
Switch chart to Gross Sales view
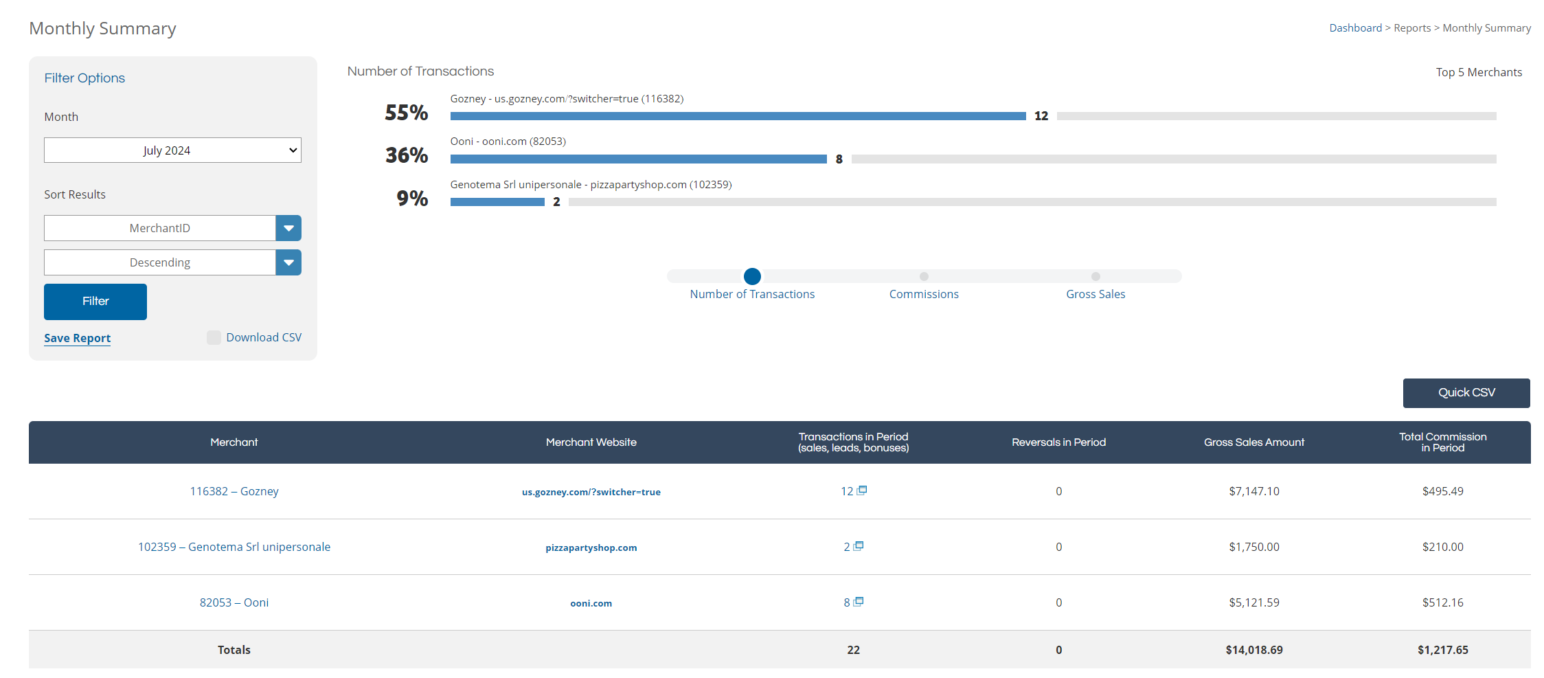pyautogui.click(x=1095, y=294)
